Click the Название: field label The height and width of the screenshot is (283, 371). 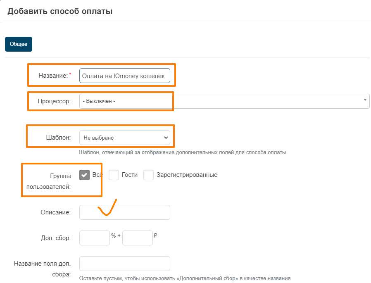[53, 76]
